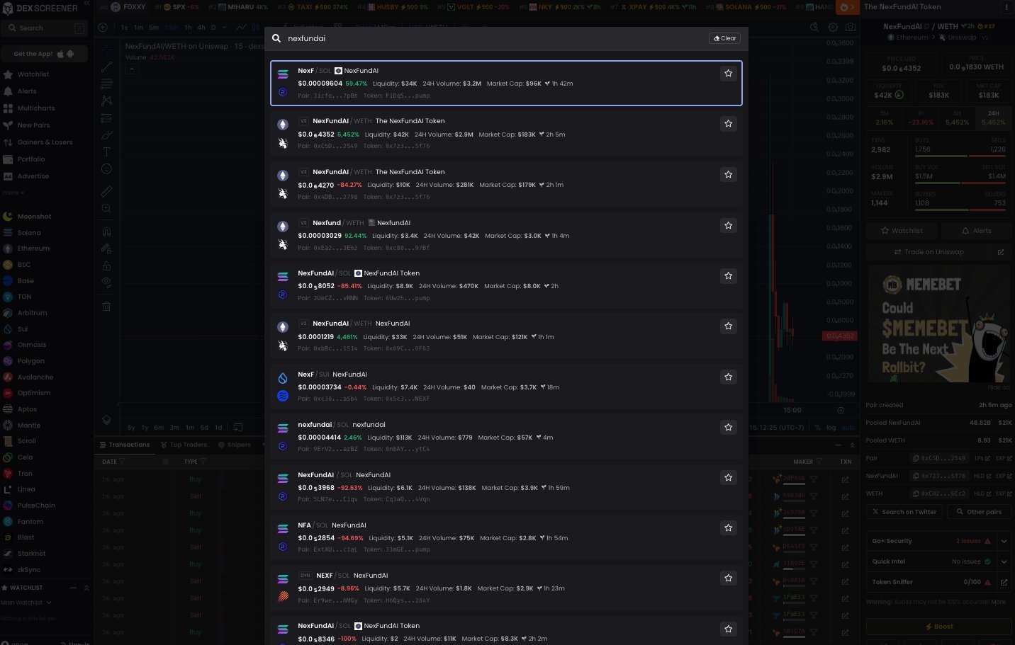This screenshot has height=645, width=1015.
Task: Open Portfolio in sidebar
Action: [x=30, y=159]
